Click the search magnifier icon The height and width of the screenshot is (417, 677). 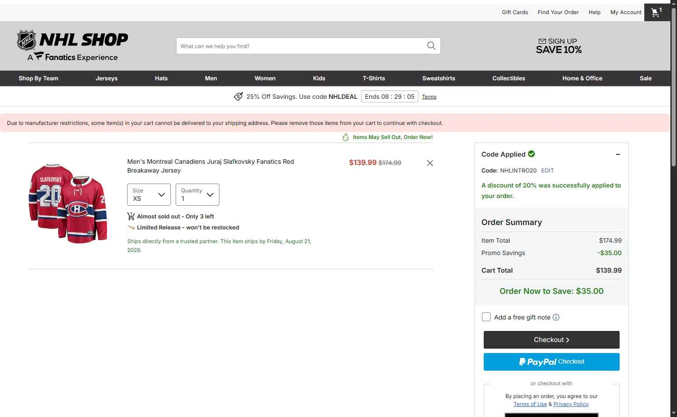click(431, 46)
